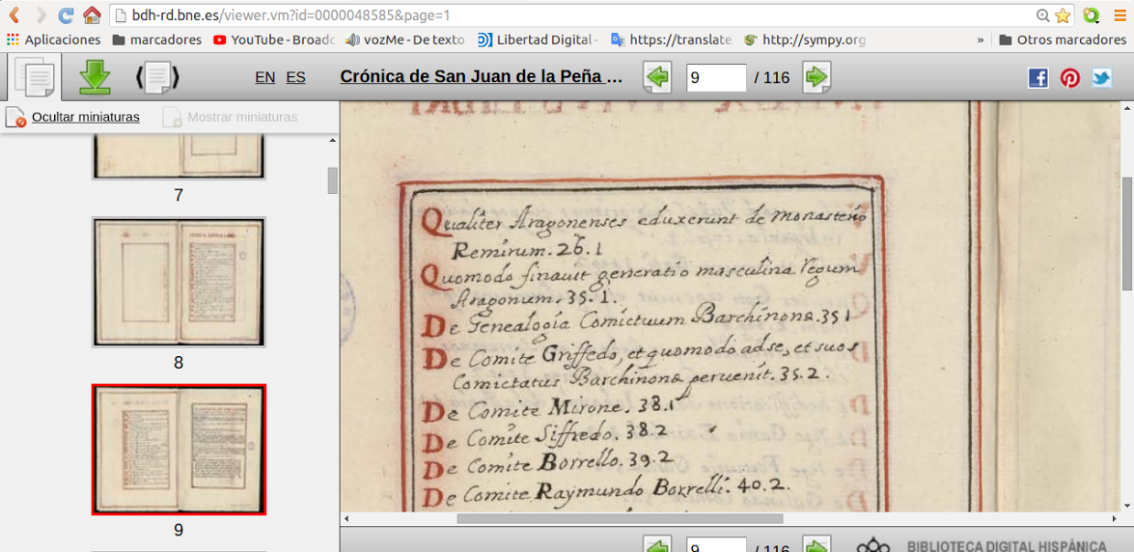Click horizontal scrollbar left arrow
Image resolution: width=1134 pixels, height=552 pixels.
click(346, 519)
